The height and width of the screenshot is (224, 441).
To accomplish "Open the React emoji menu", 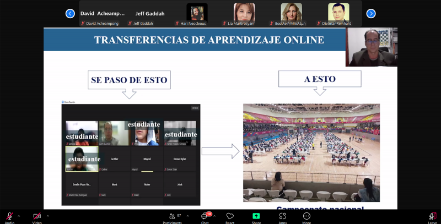I will pyautogui.click(x=230, y=216).
